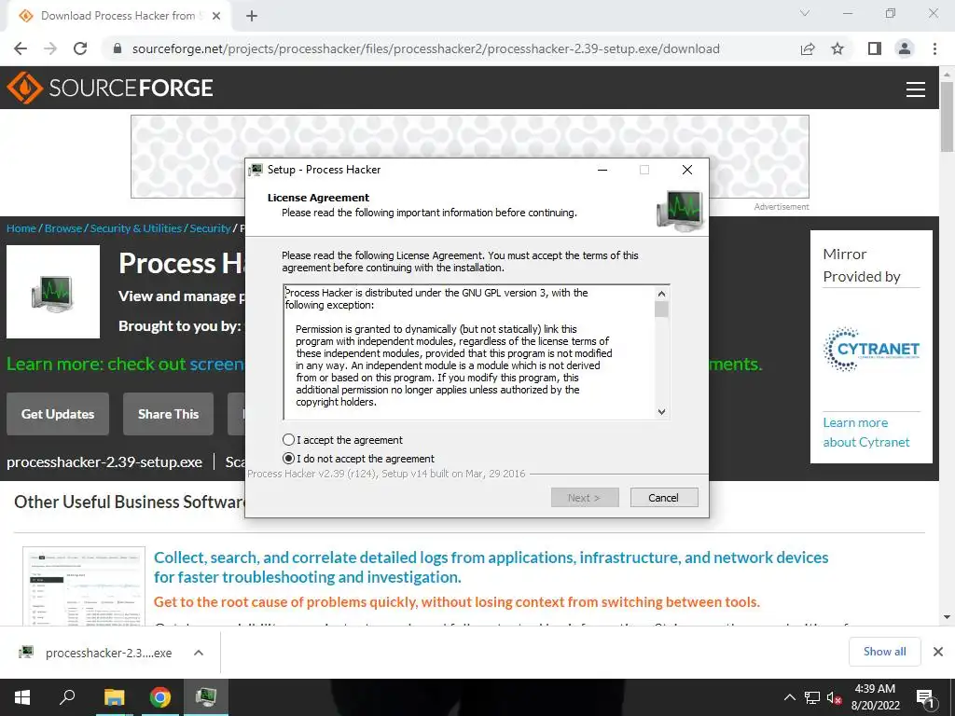The height and width of the screenshot is (716, 955).
Task: Click license text scroll-down arrow
Action: (x=661, y=411)
